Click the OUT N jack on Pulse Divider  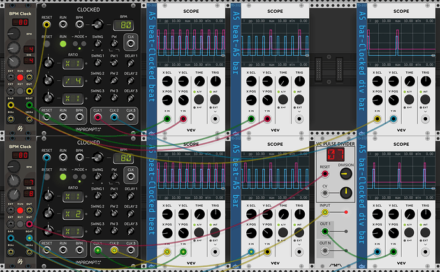pyautogui.click(x=325, y=250)
